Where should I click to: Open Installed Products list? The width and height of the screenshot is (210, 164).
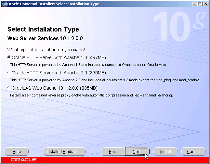(64, 152)
